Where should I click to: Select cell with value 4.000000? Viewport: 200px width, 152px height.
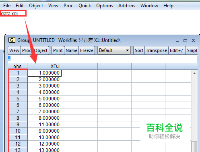pyautogui.click(x=44, y=92)
